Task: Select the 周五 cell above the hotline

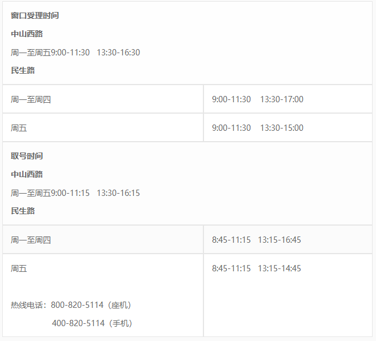Action: click(x=19, y=268)
